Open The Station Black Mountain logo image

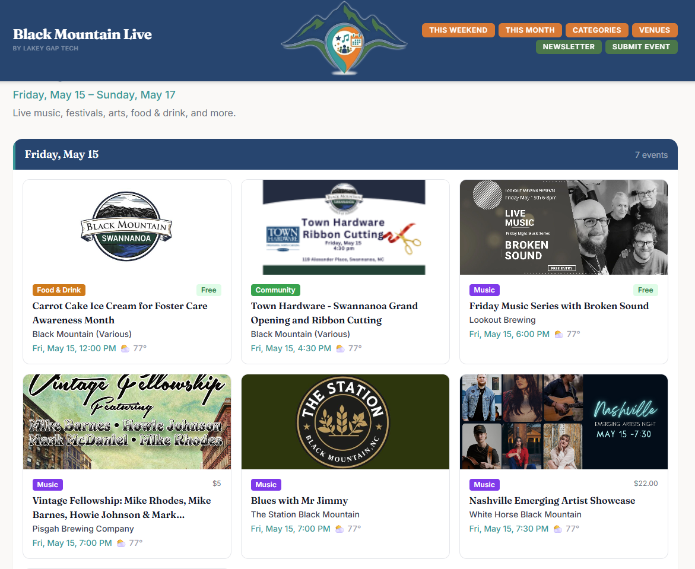(x=345, y=422)
